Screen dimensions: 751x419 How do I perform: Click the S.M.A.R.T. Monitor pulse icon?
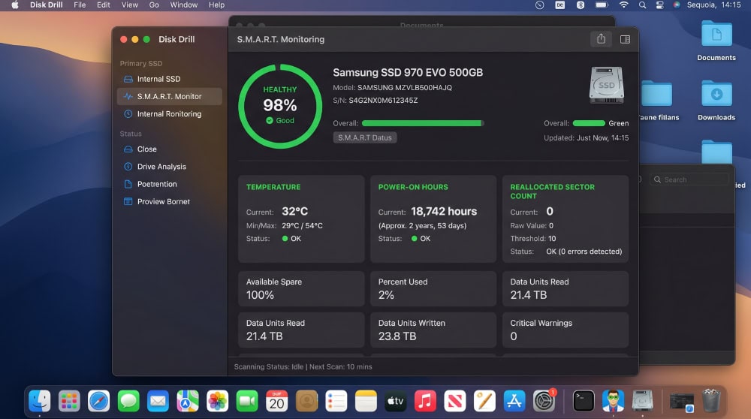click(x=128, y=96)
